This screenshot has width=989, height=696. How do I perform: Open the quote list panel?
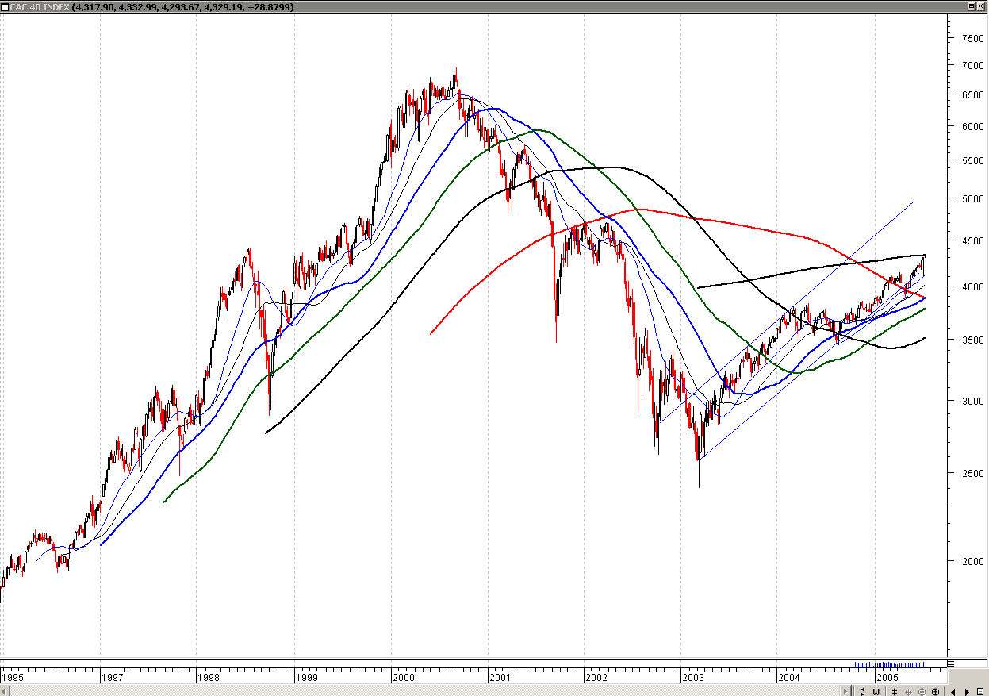982,691
